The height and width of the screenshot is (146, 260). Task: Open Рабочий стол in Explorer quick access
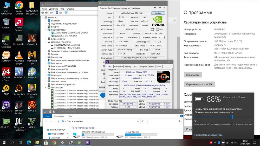coord(57,134)
